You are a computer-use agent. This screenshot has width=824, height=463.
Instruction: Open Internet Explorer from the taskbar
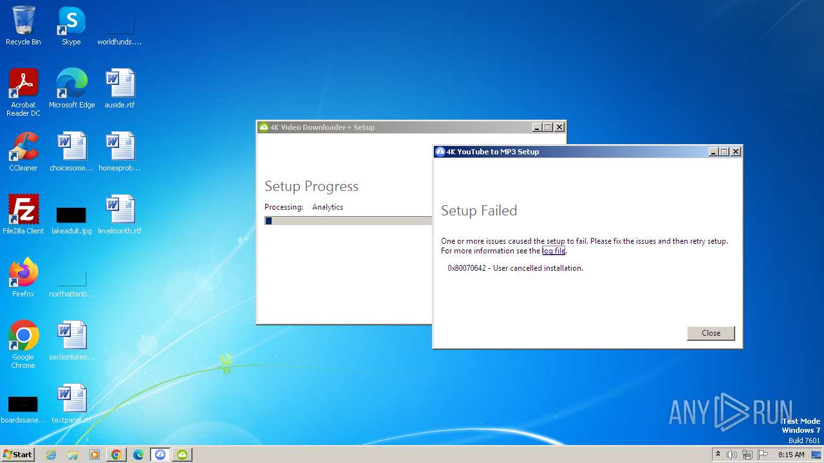(x=51, y=455)
